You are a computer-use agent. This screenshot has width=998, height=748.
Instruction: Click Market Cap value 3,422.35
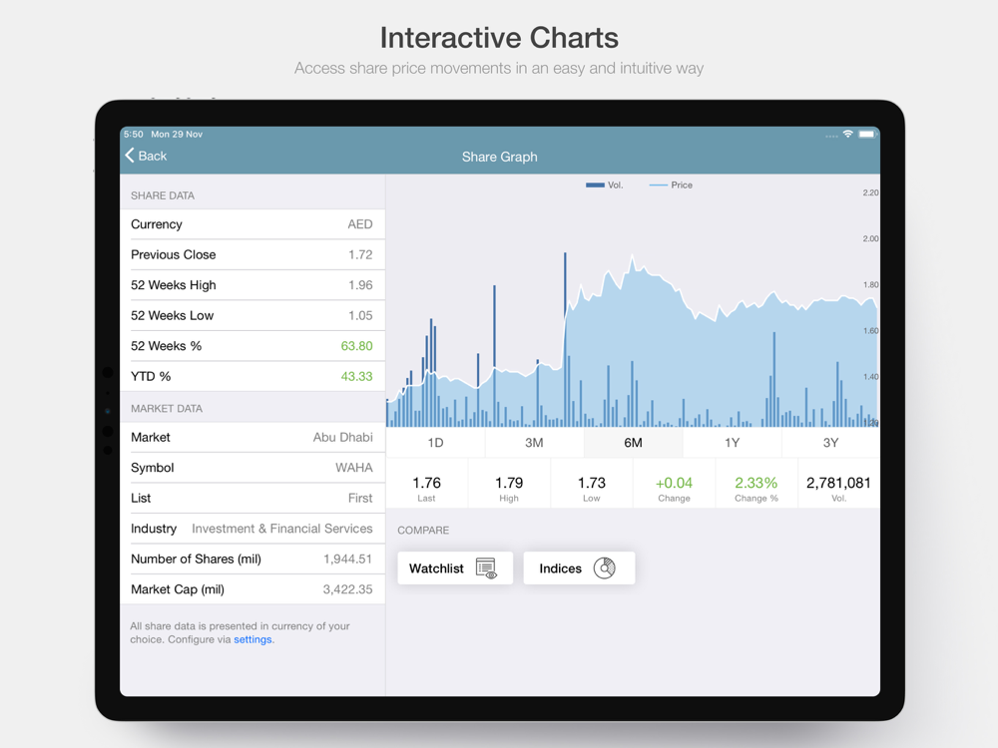pos(347,589)
